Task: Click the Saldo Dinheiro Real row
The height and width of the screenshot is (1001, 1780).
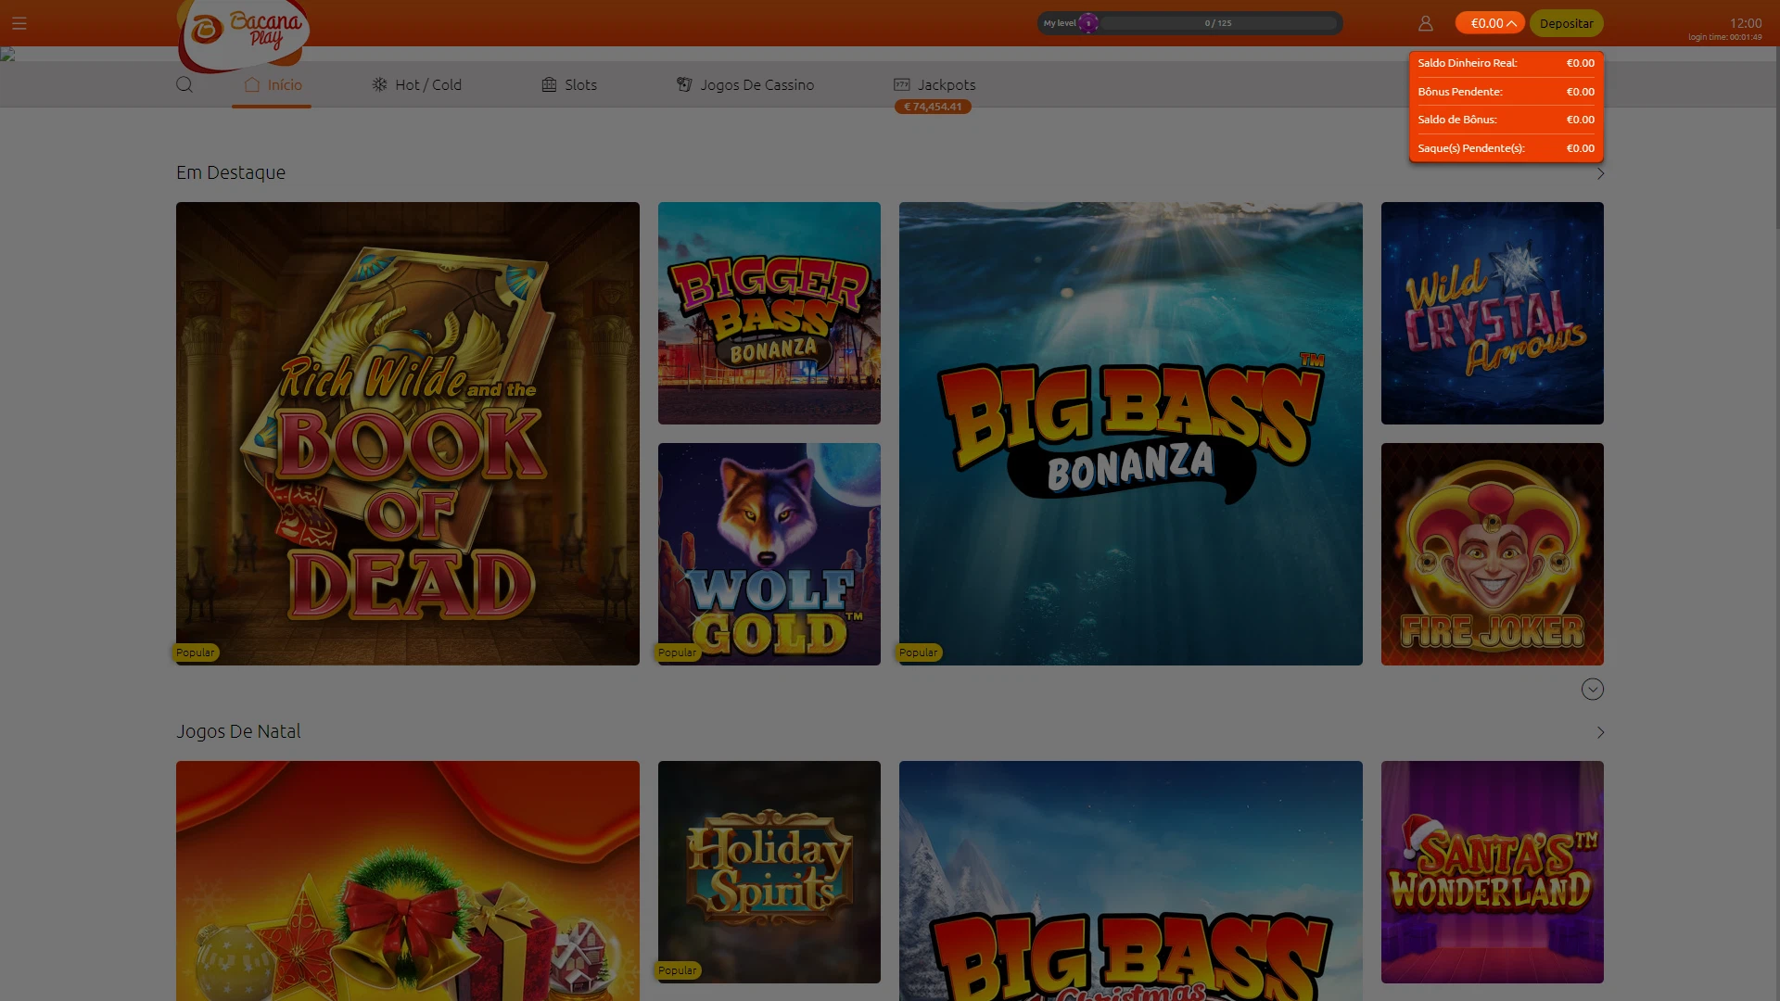Action: tap(1507, 63)
